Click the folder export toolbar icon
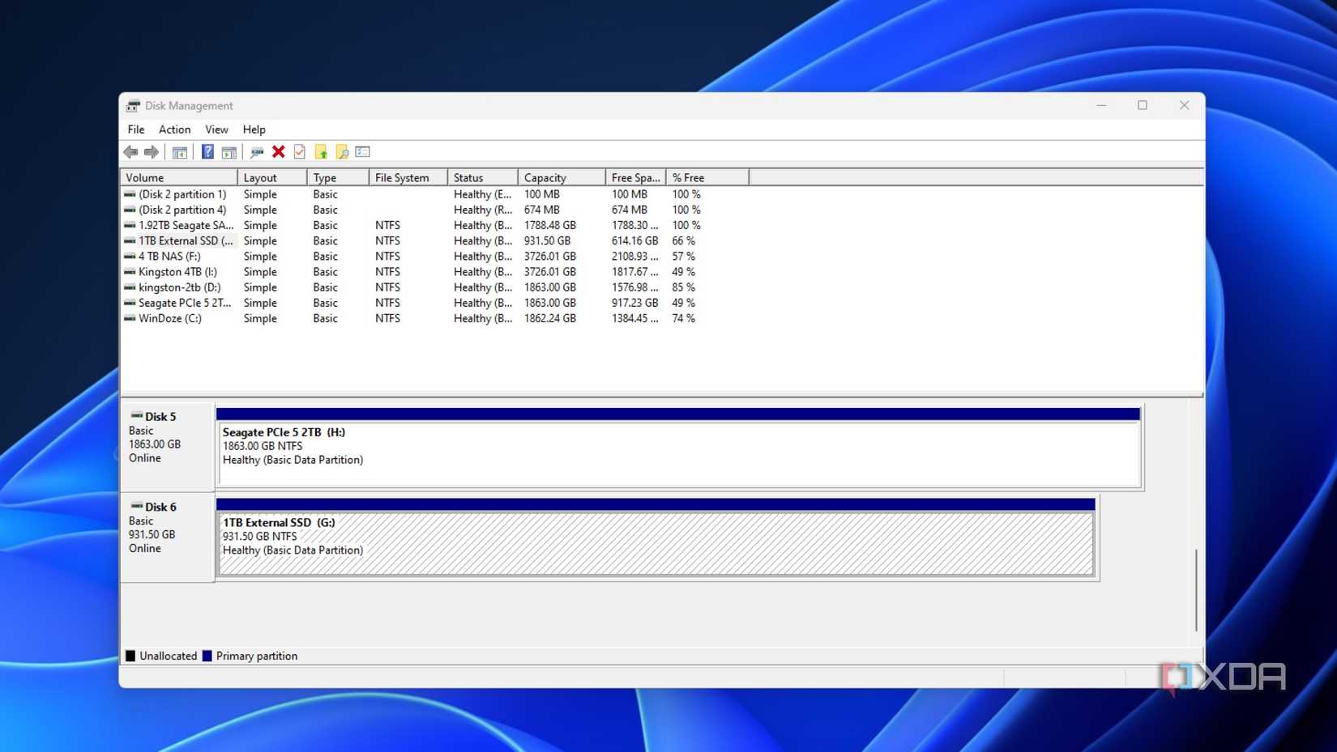This screenshot has height=752, width=1337. [x=321, y=151]
